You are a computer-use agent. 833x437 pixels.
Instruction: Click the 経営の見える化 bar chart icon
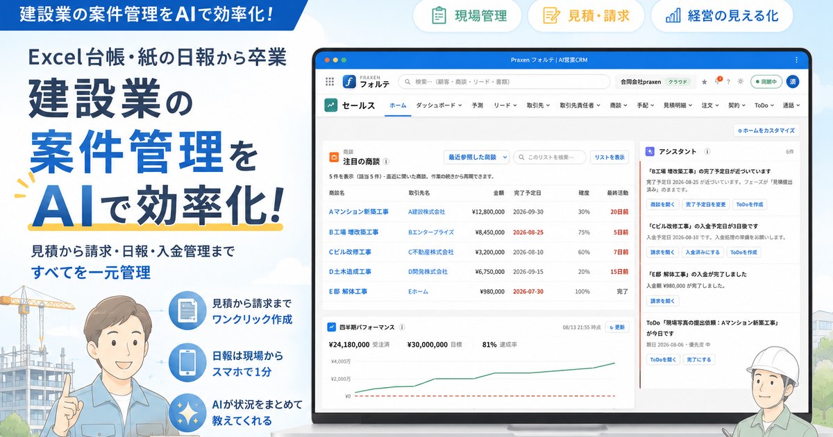(672, 15)
